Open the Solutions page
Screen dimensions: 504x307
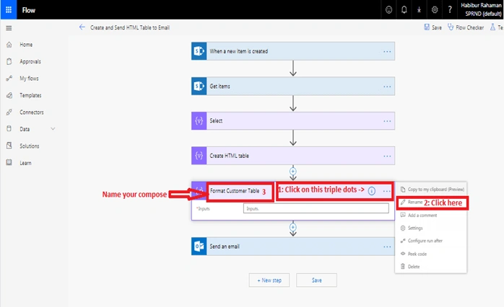(x=30, y=146)
